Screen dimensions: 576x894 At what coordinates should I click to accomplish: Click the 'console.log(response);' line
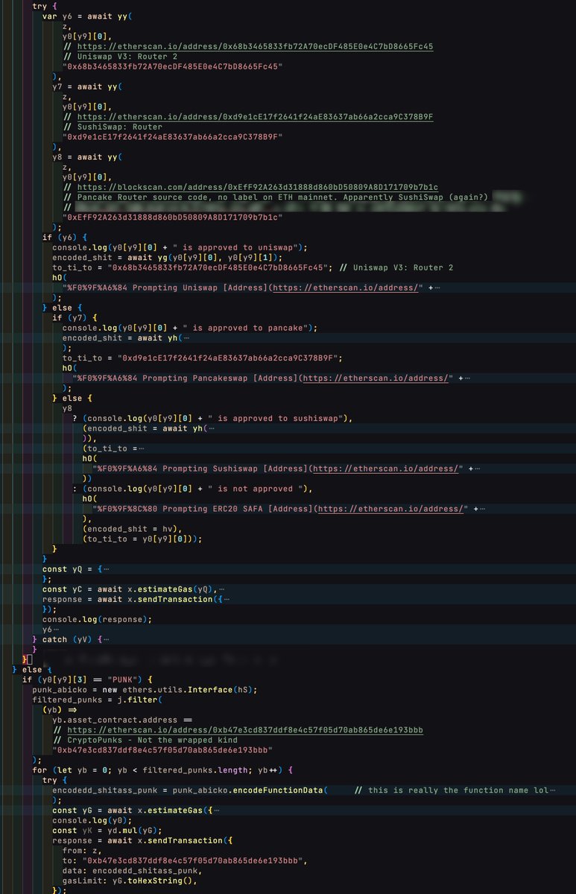pos(96,619)
